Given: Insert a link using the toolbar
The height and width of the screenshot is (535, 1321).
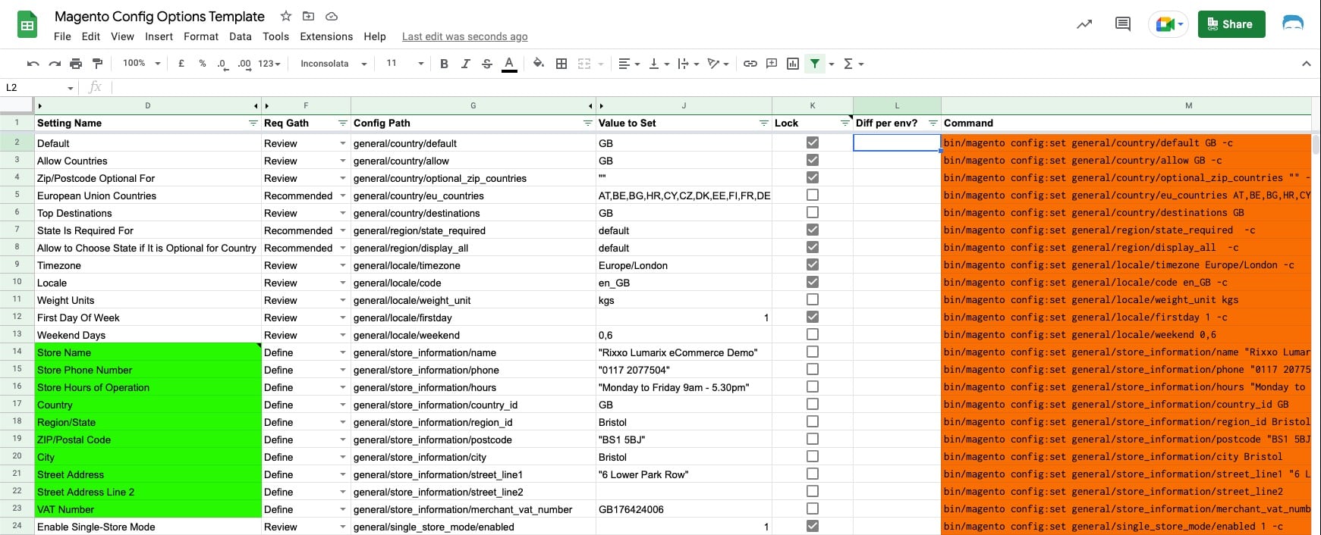Looking at the screenshot, I should pyautogui.click(x=750, y=64).
